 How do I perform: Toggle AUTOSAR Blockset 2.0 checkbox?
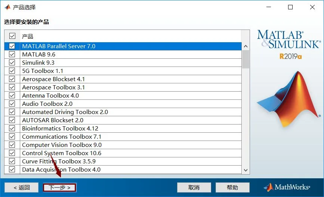[12, 120]
